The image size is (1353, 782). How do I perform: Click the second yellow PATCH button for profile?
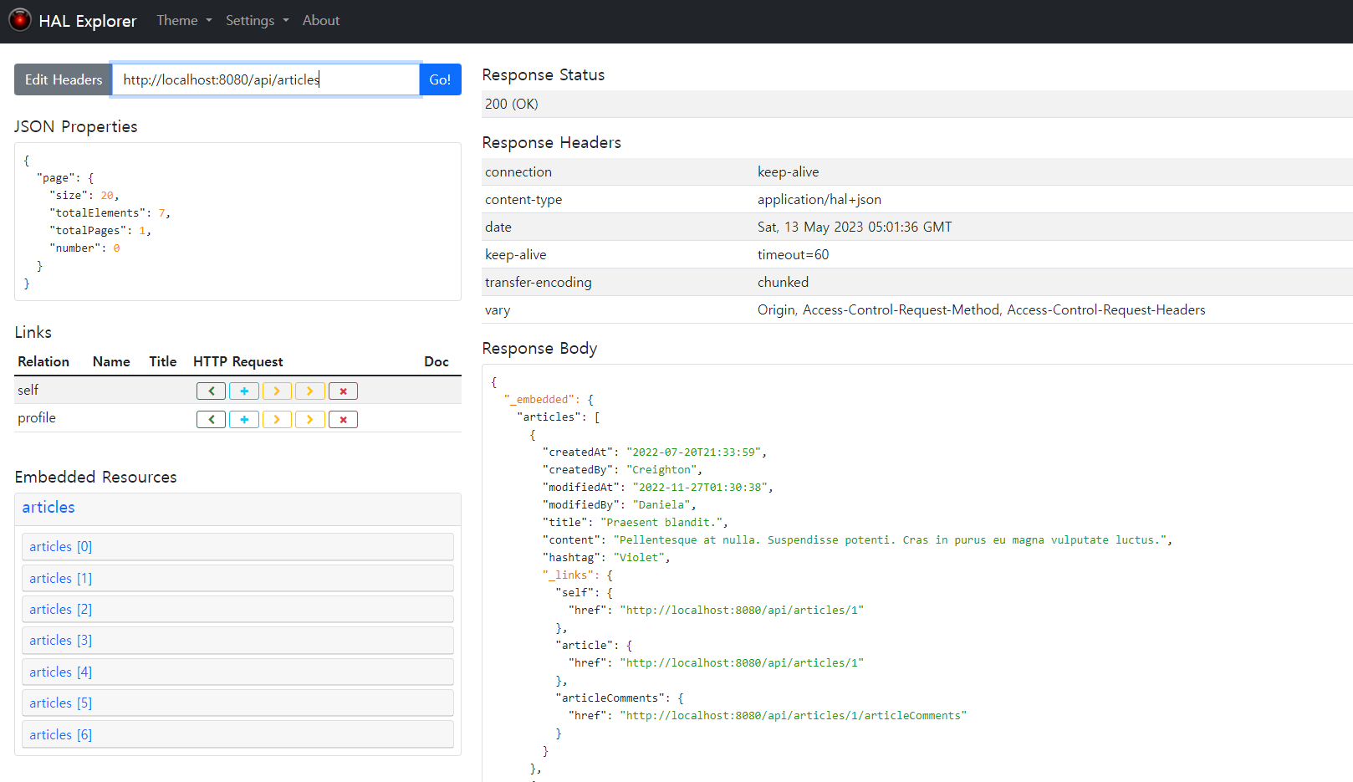click(x=310, y=419)
